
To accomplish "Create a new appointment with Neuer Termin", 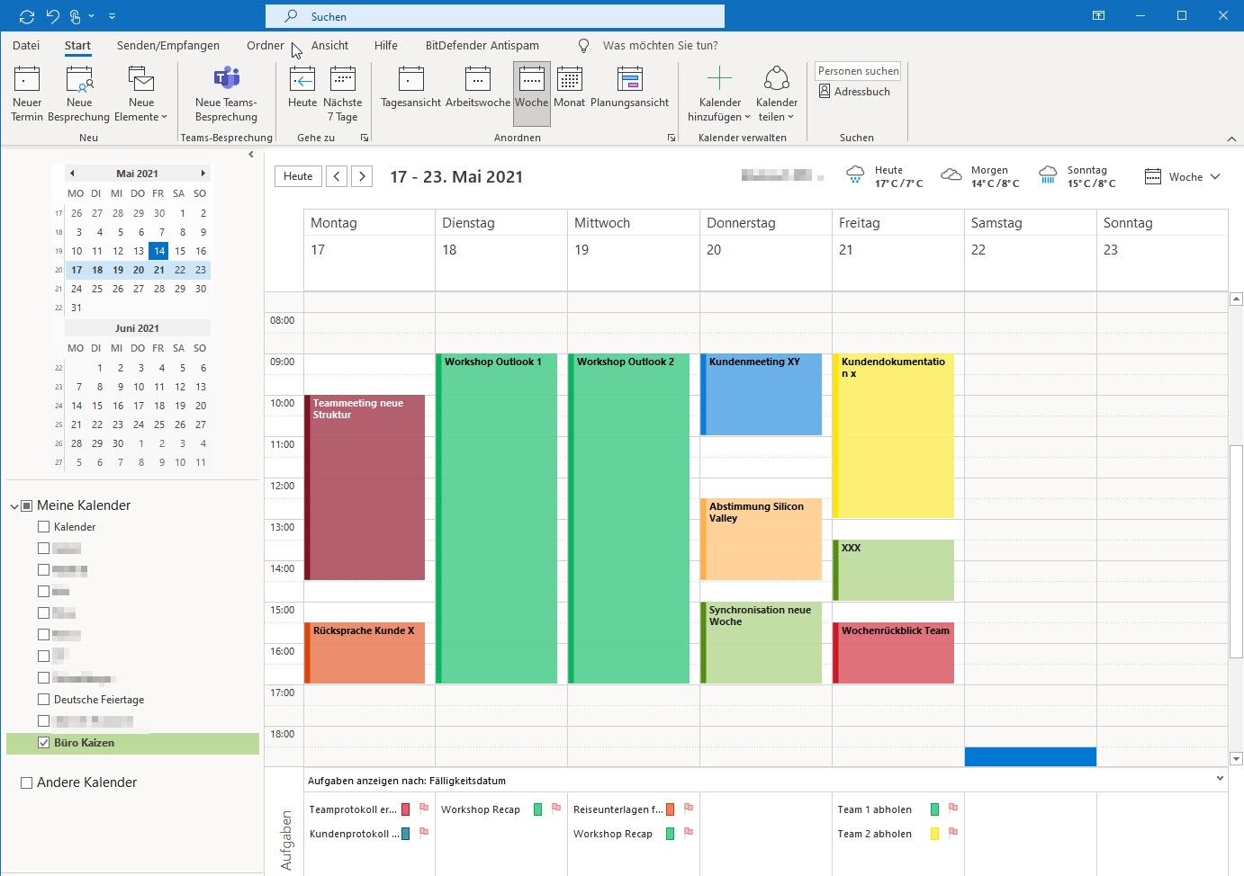I will (27, 94).
